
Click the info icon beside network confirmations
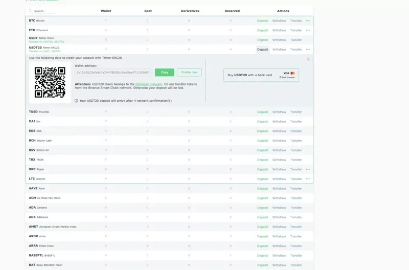click(x=76, y=101)
